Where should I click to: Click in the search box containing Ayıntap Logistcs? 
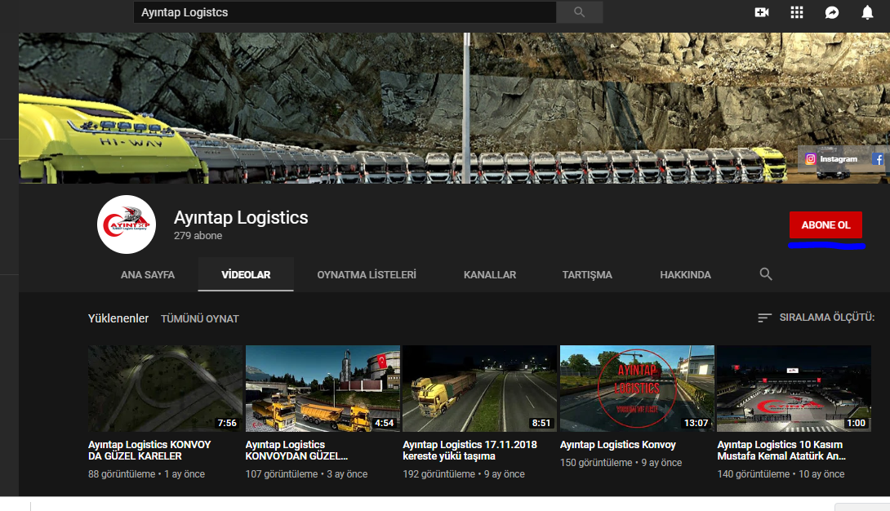coord(345,12)
